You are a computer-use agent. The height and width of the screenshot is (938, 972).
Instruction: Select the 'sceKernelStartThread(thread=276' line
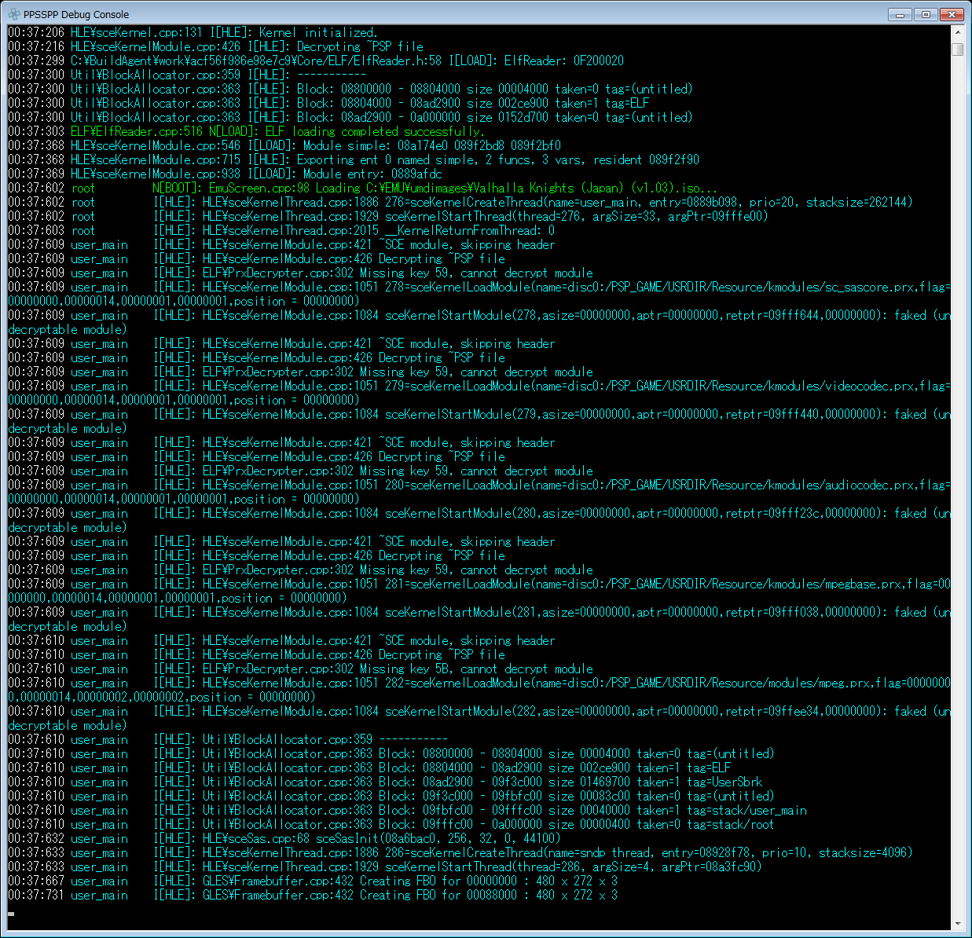[388, 216]
